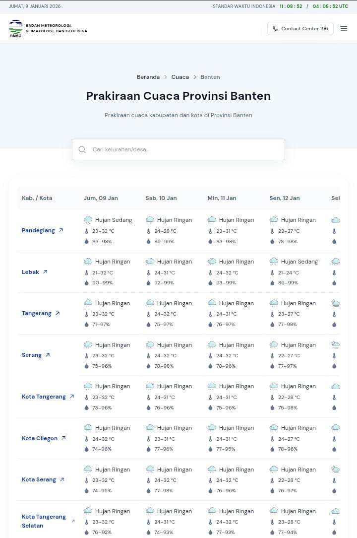Open the hamburger menu icon
Image resolution: width=357 pixels, height=538 pixels.
click(344, 29)
